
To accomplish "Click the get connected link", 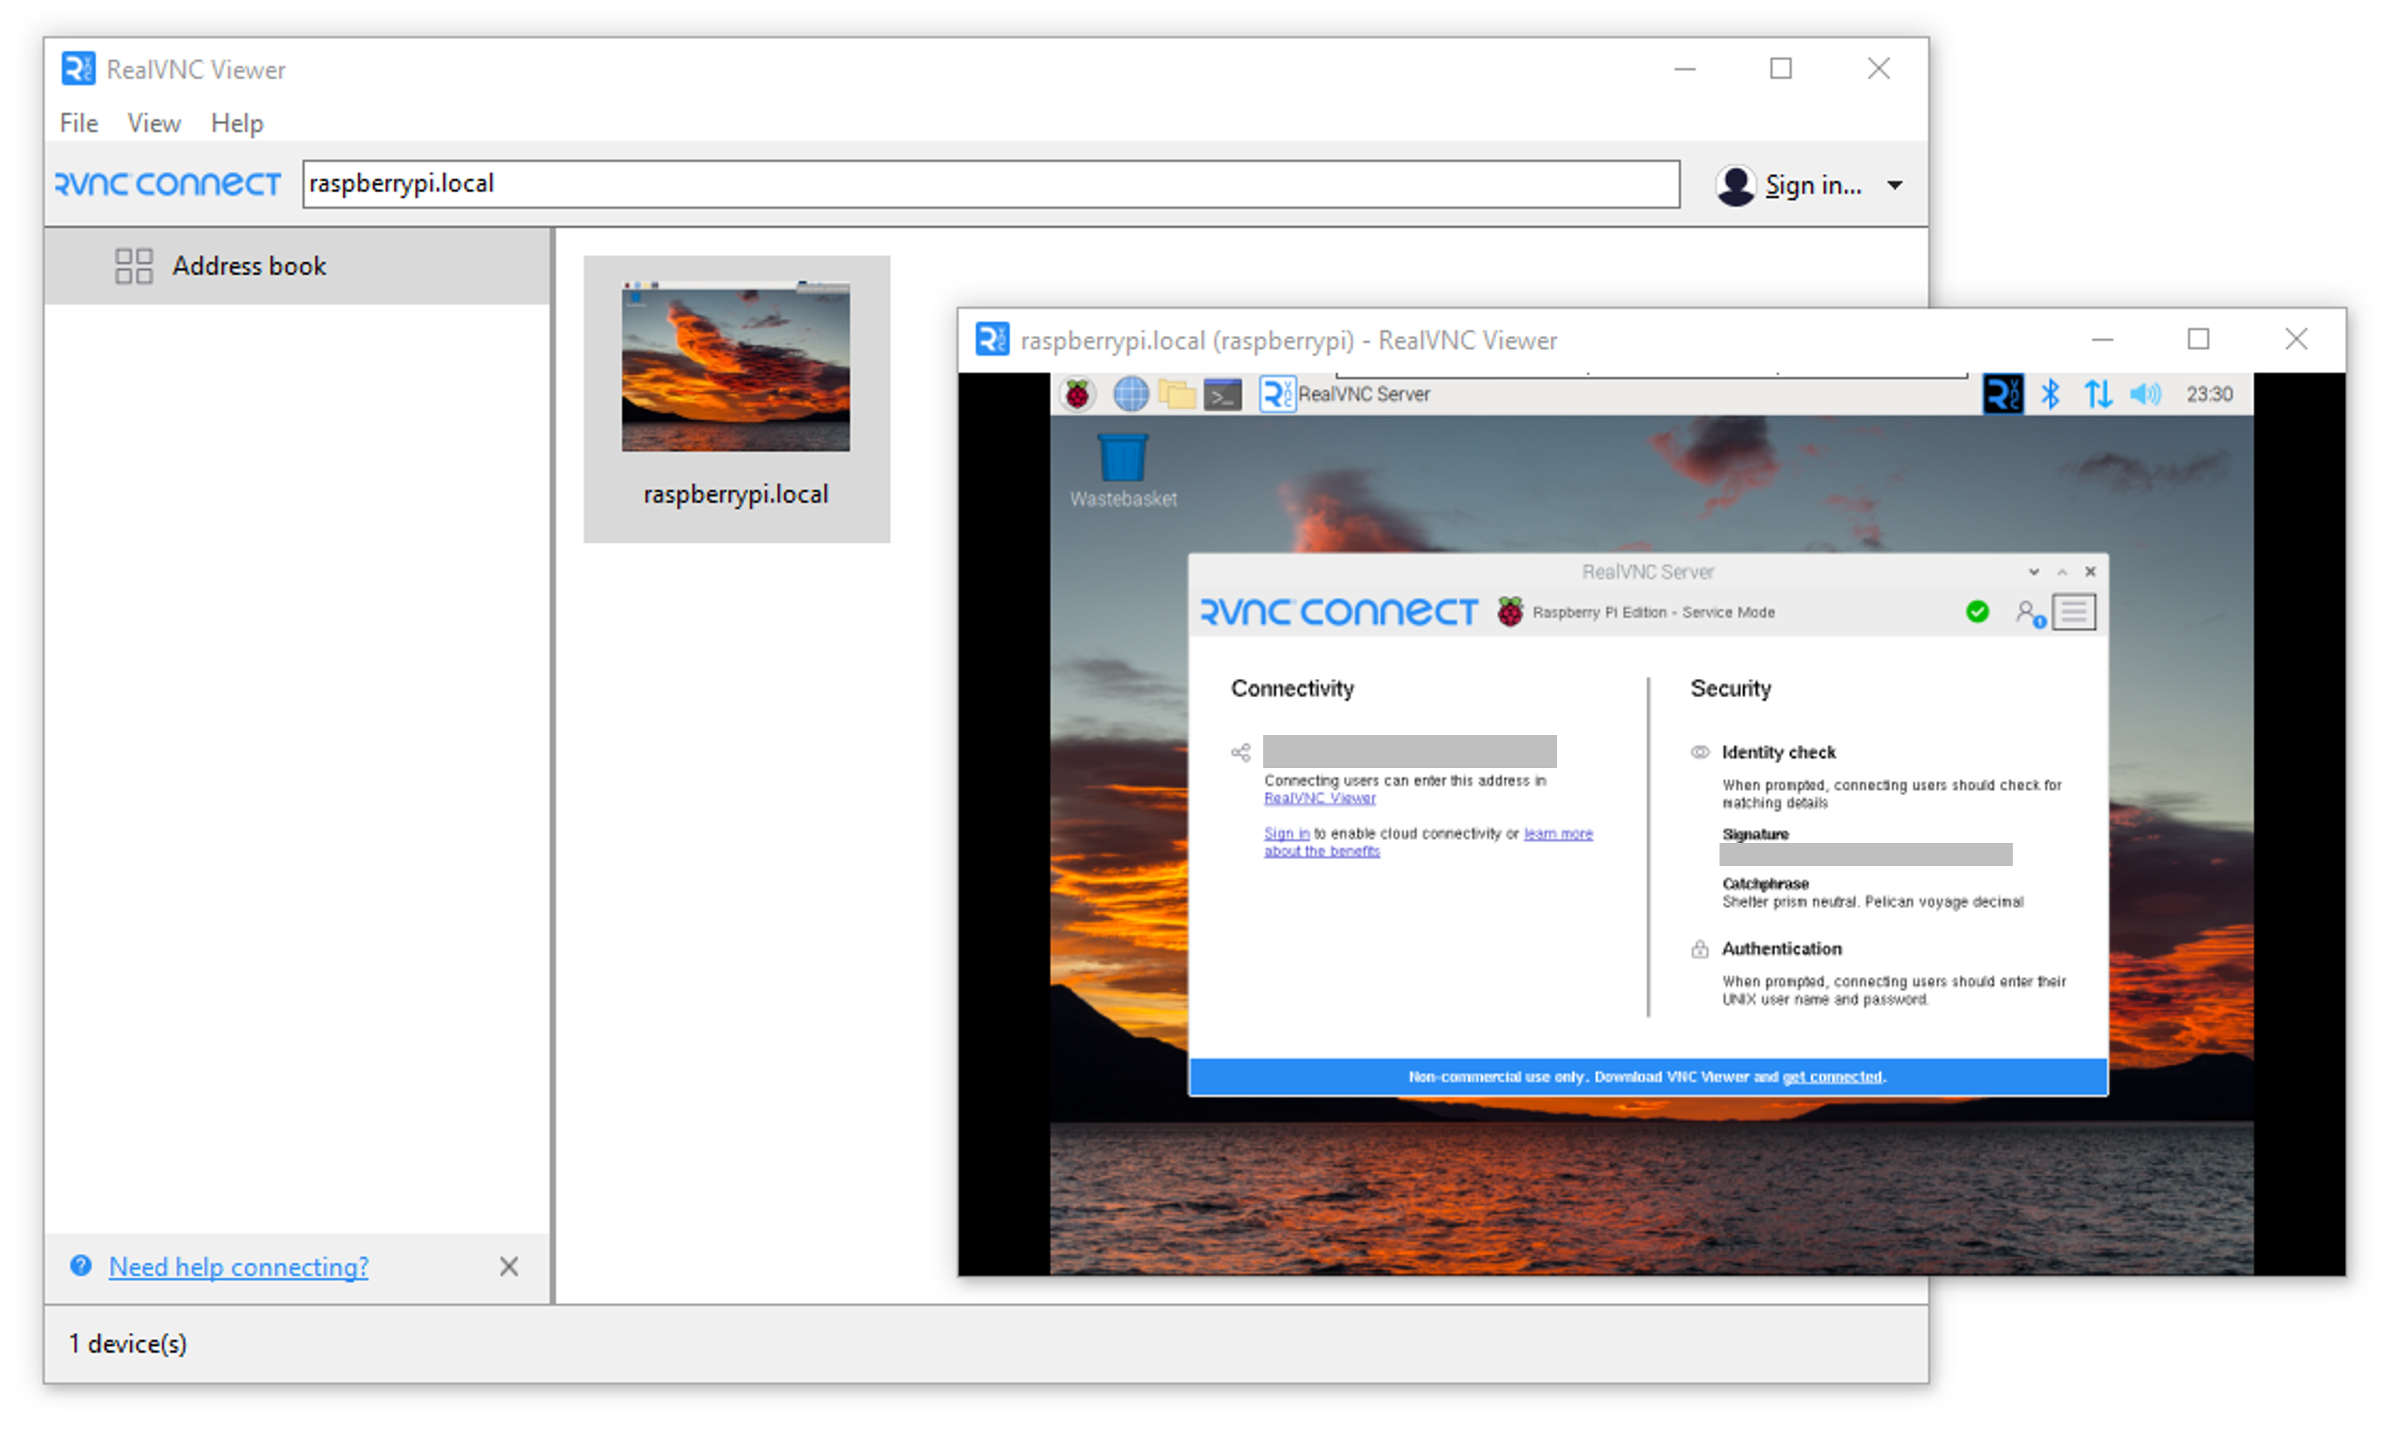I will coord(1832,1076).
